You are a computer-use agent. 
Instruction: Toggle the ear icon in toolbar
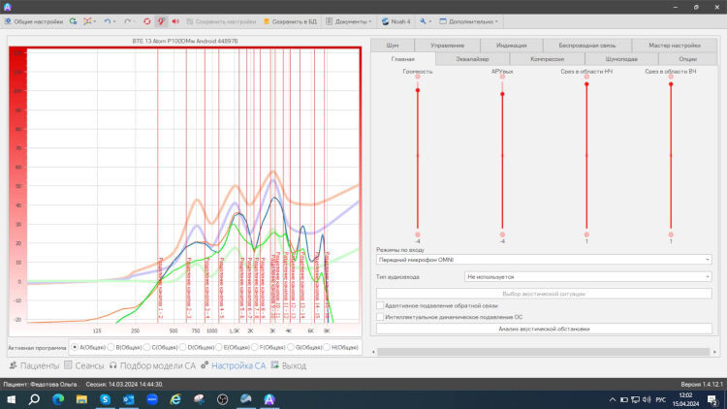point(161,21)
